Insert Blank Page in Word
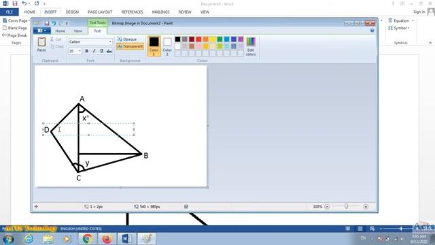The image size is (435, 245). click(x=15, y=28)
